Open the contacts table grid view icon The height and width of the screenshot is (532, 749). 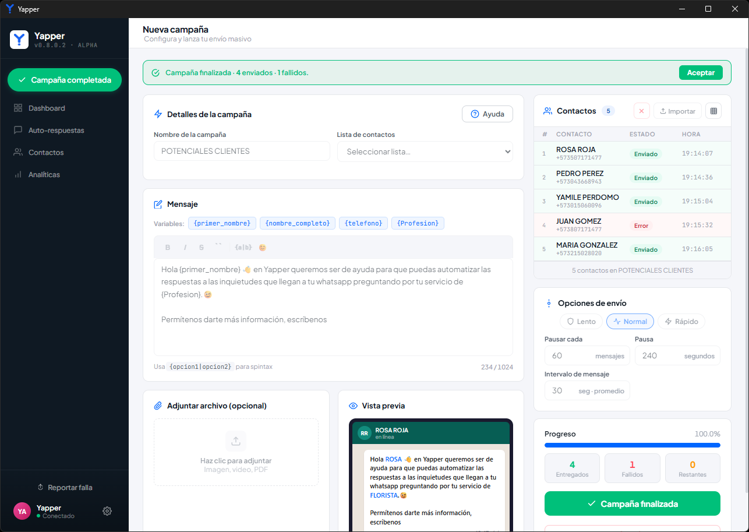[713, 111]
